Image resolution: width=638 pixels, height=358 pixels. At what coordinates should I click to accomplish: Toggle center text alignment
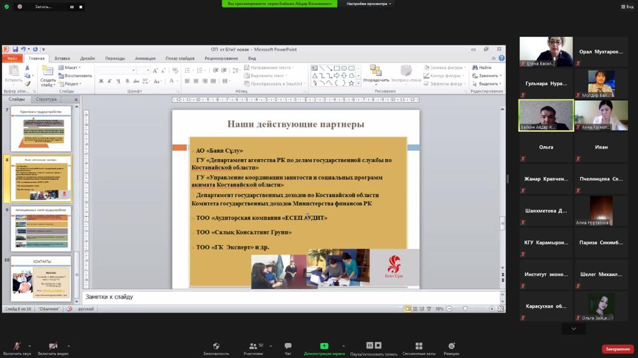coord(196,81)
